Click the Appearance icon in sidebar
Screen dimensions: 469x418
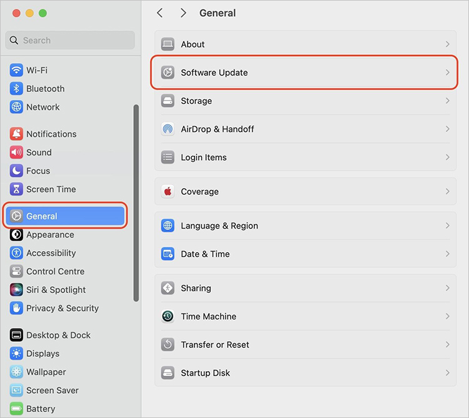point(16,234)
